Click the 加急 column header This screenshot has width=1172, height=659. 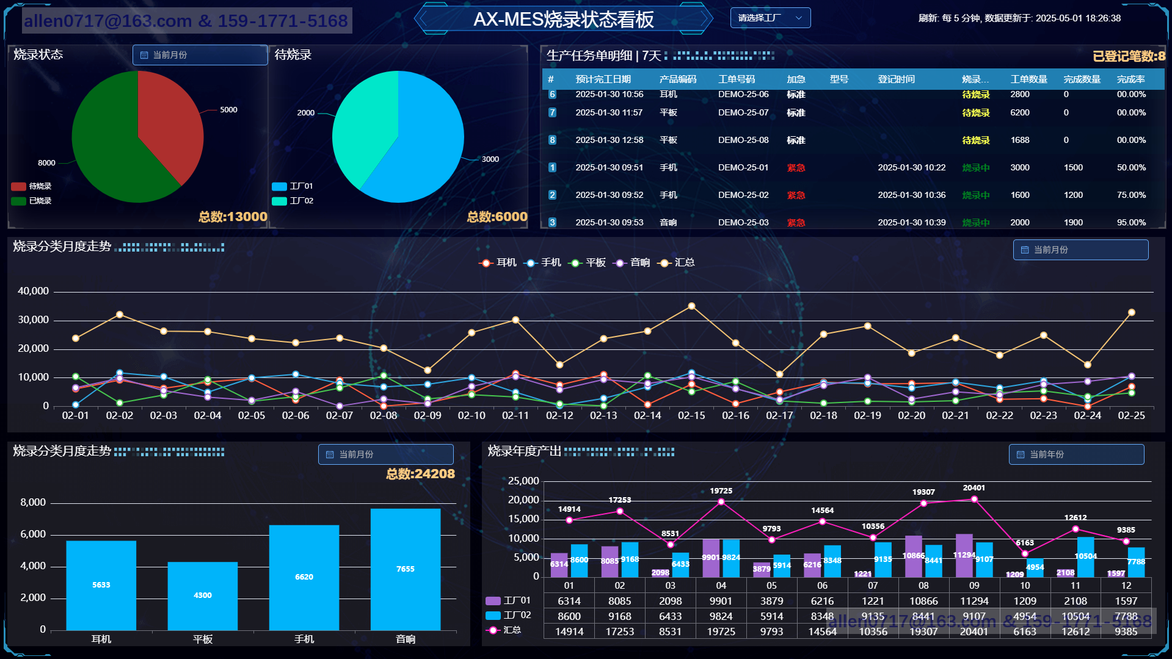[x=796, y=79]
